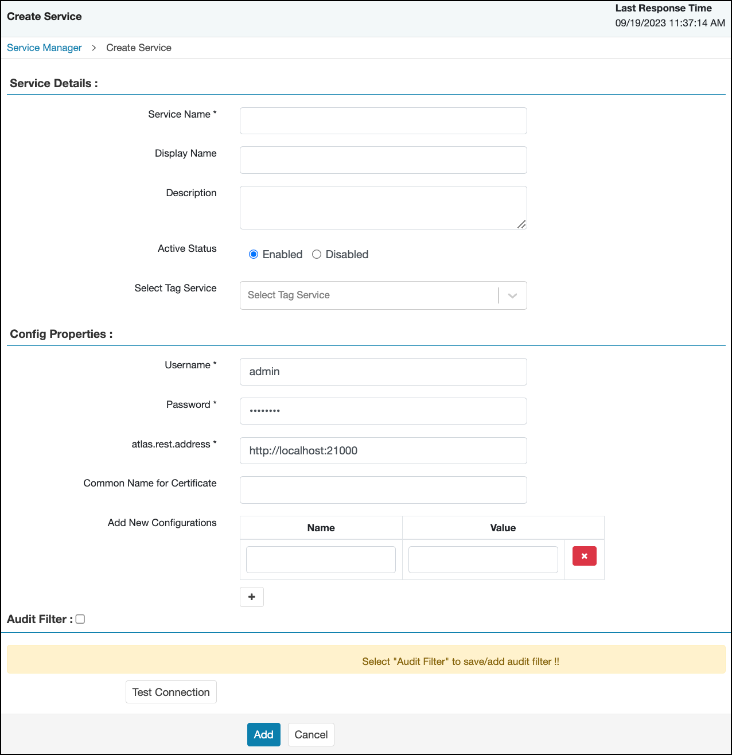Screen dimensions: 732x755
Task: Click the Add button
Action: coord(263,734)
